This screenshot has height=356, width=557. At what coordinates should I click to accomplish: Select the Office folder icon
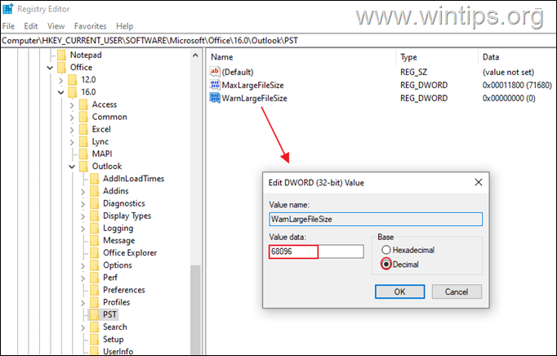coord(62,68)
